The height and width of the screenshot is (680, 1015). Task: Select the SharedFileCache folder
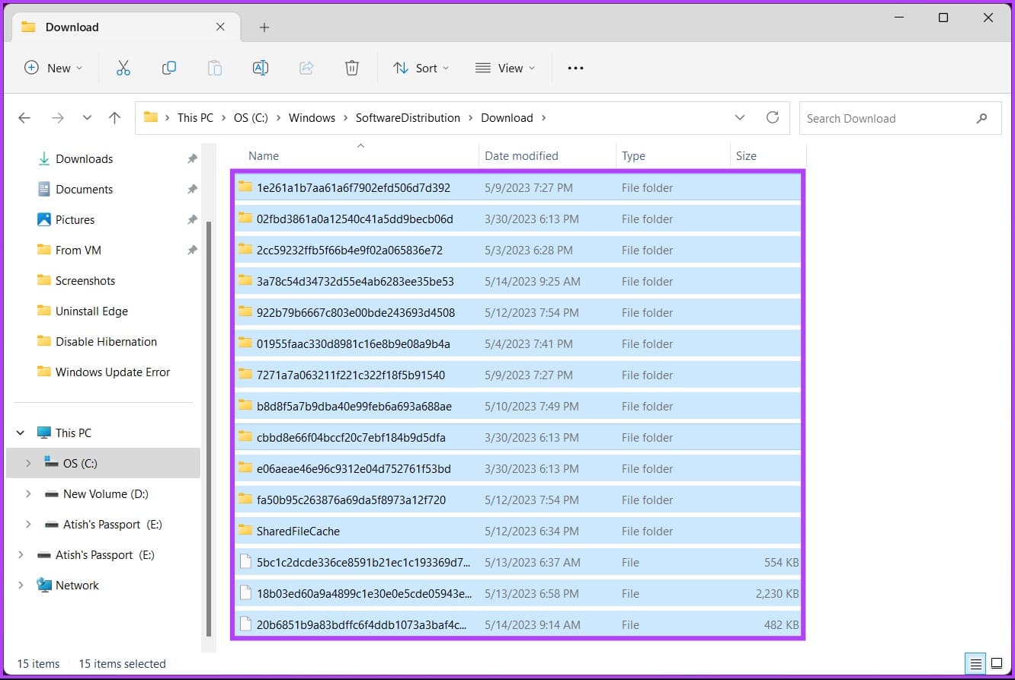click(298, 531)
